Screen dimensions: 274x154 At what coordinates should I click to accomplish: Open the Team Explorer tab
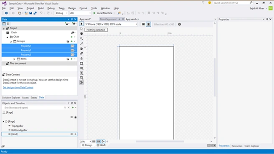(251, 146)
